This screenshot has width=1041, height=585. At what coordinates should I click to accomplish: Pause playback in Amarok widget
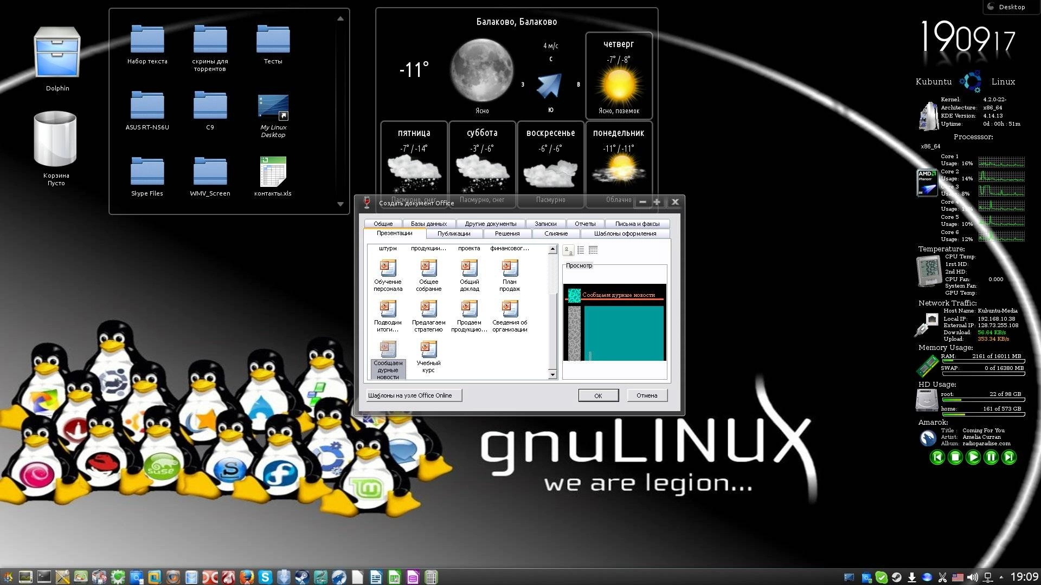click(991, 457)
